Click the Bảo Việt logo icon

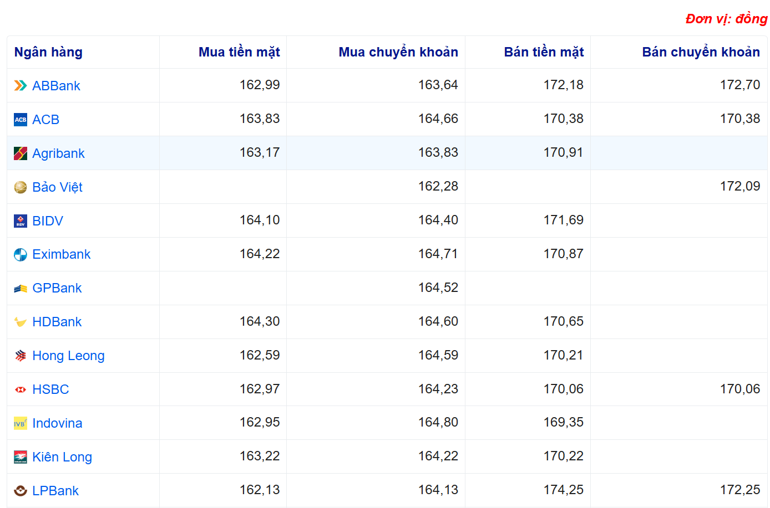(x=21, y=187)
